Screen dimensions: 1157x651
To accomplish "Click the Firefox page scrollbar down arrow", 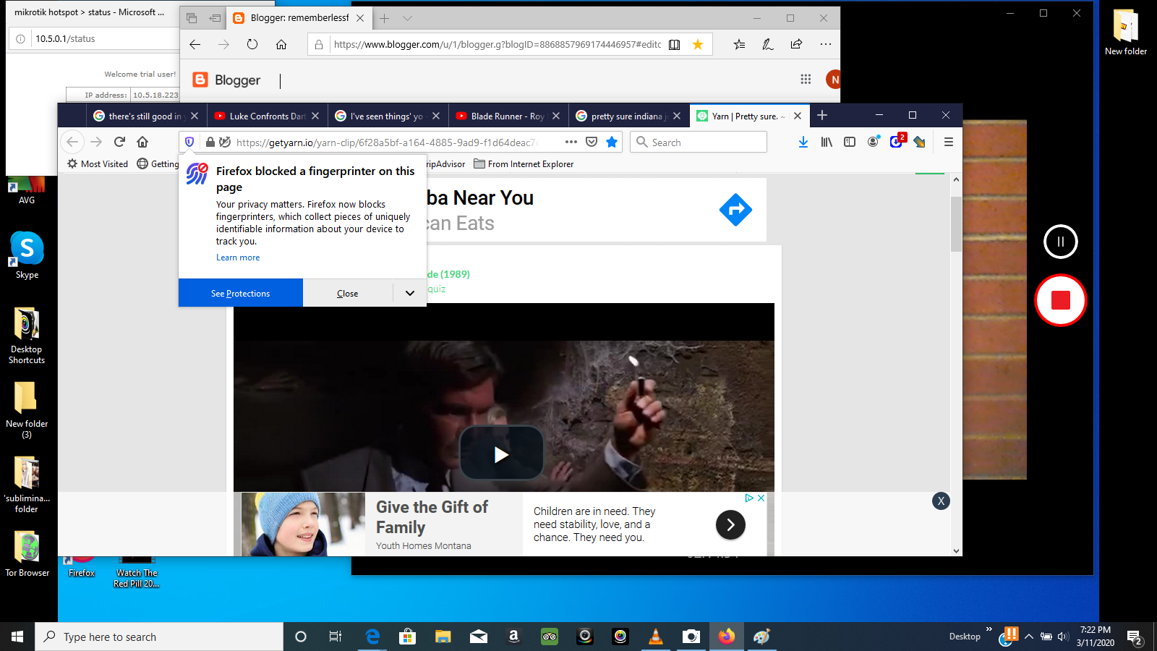I will [x=956, y=550].
